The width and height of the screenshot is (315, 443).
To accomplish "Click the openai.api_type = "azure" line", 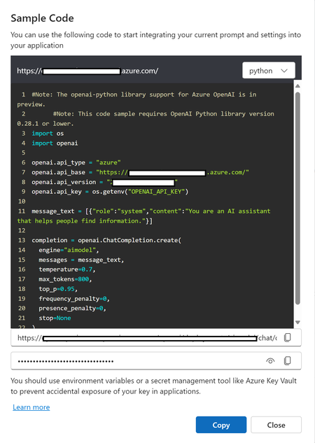I will 76,162.
